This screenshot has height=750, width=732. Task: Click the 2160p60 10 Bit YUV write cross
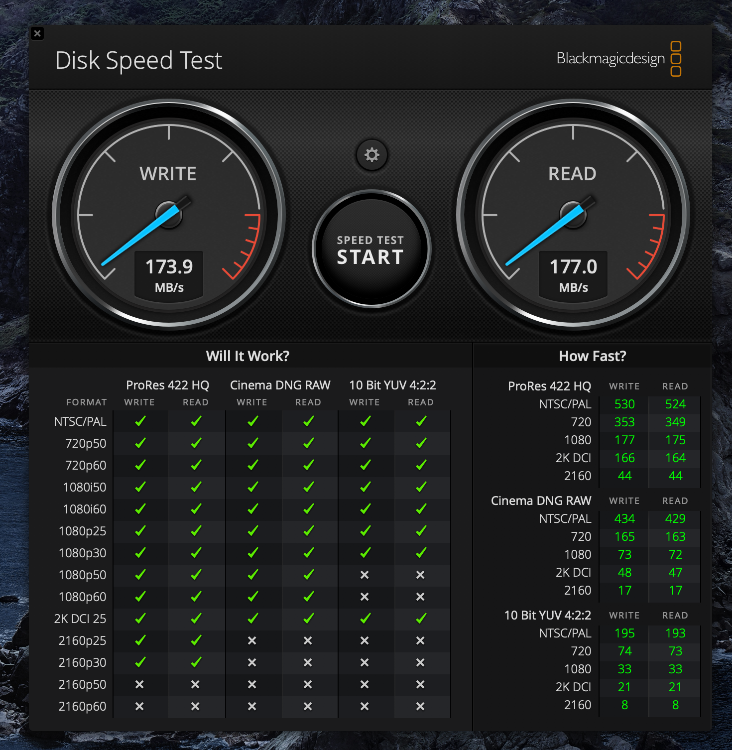(365, 706)
